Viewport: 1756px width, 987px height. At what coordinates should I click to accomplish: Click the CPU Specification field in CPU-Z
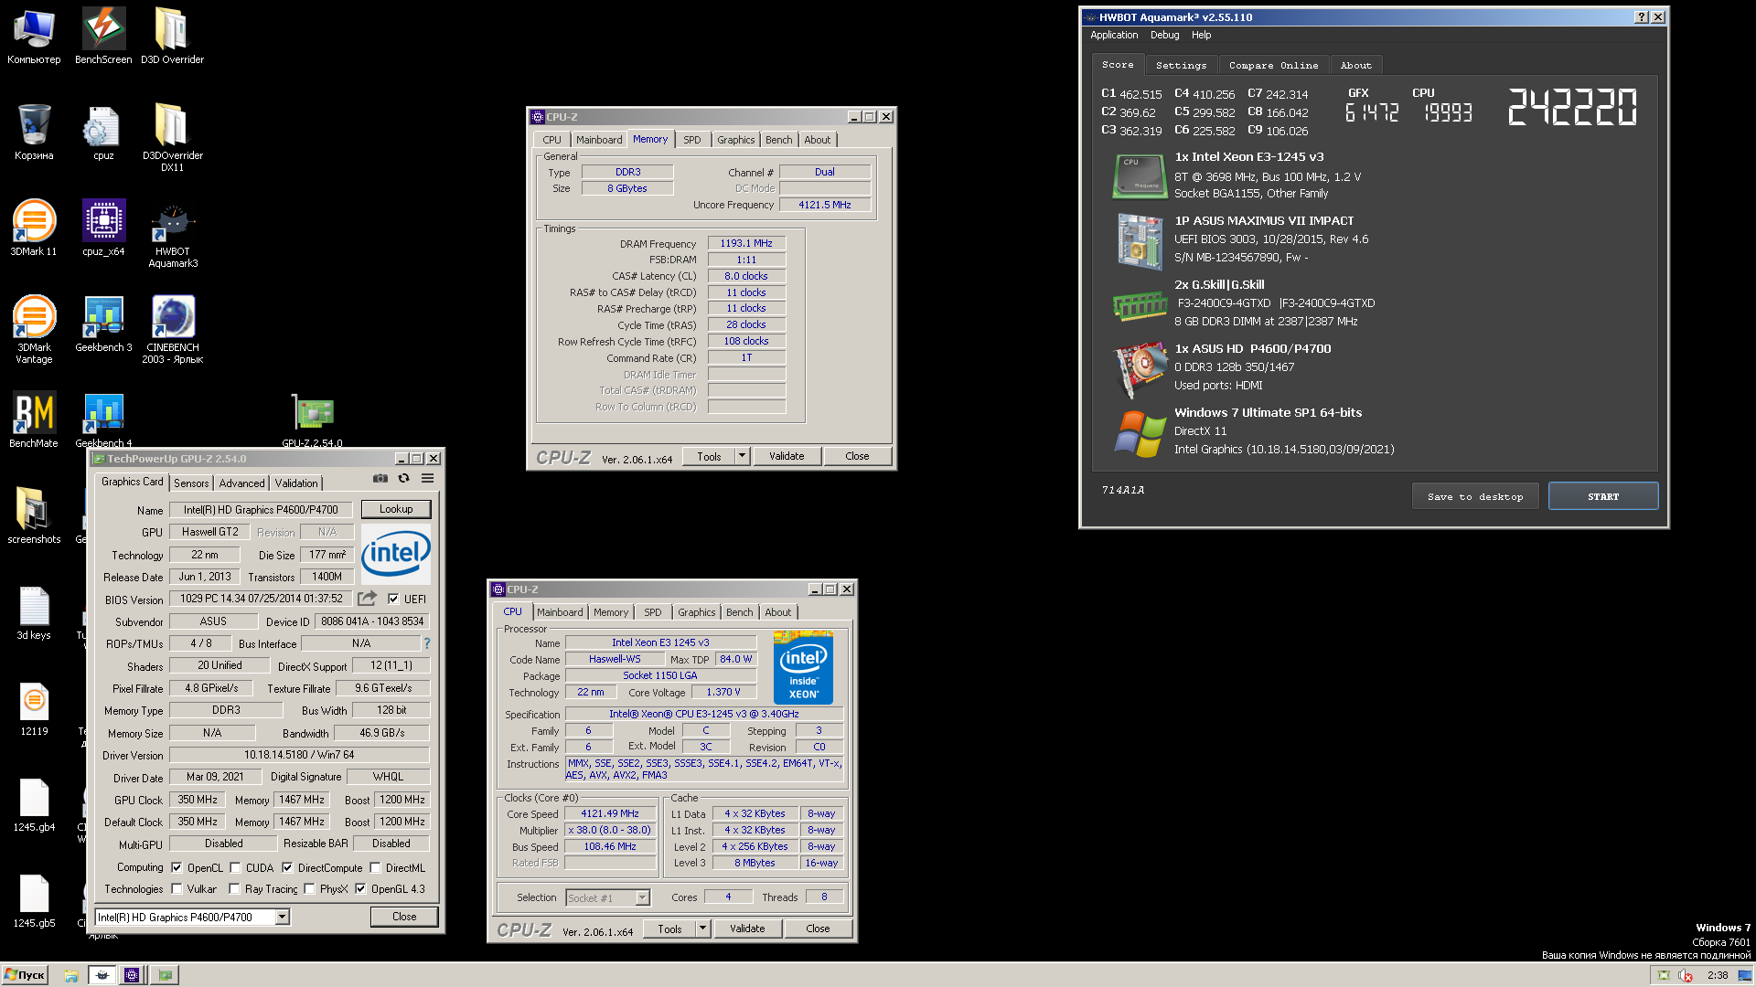click(x=703, y=715)
